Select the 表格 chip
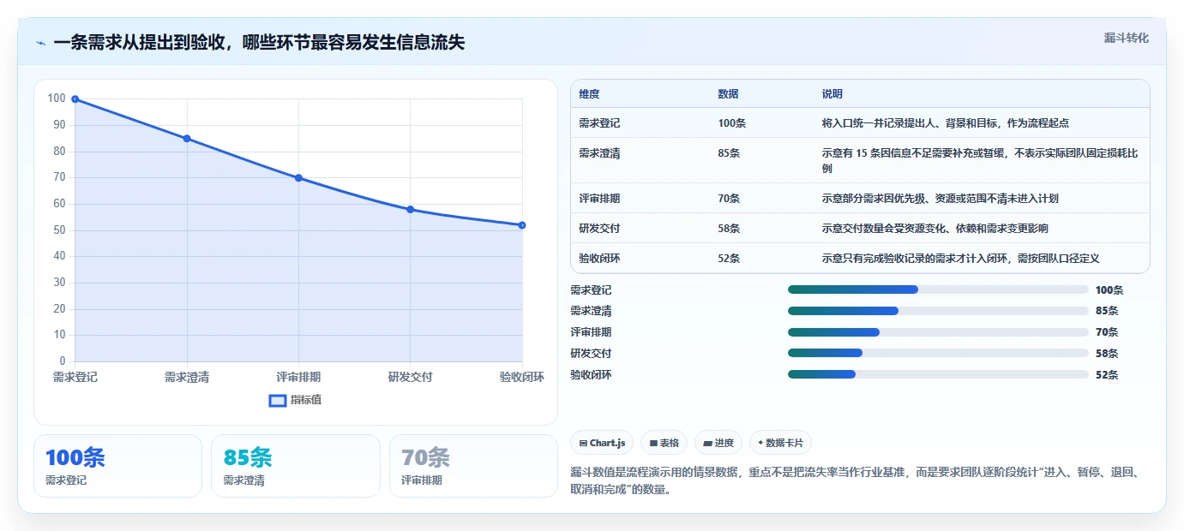 664,443
